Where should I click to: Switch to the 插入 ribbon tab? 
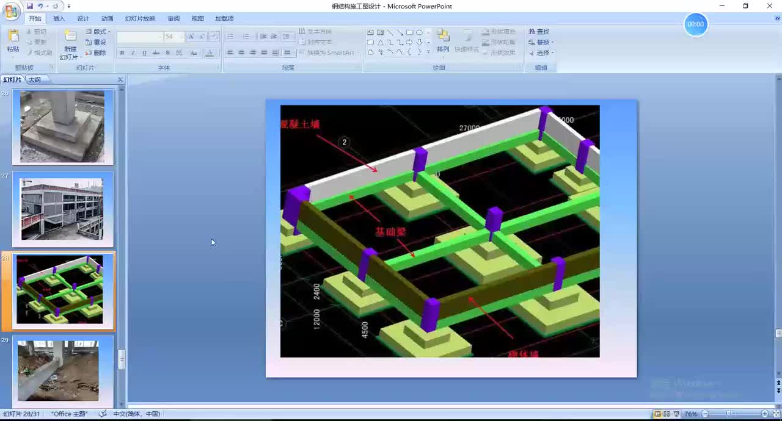(59, 19)
